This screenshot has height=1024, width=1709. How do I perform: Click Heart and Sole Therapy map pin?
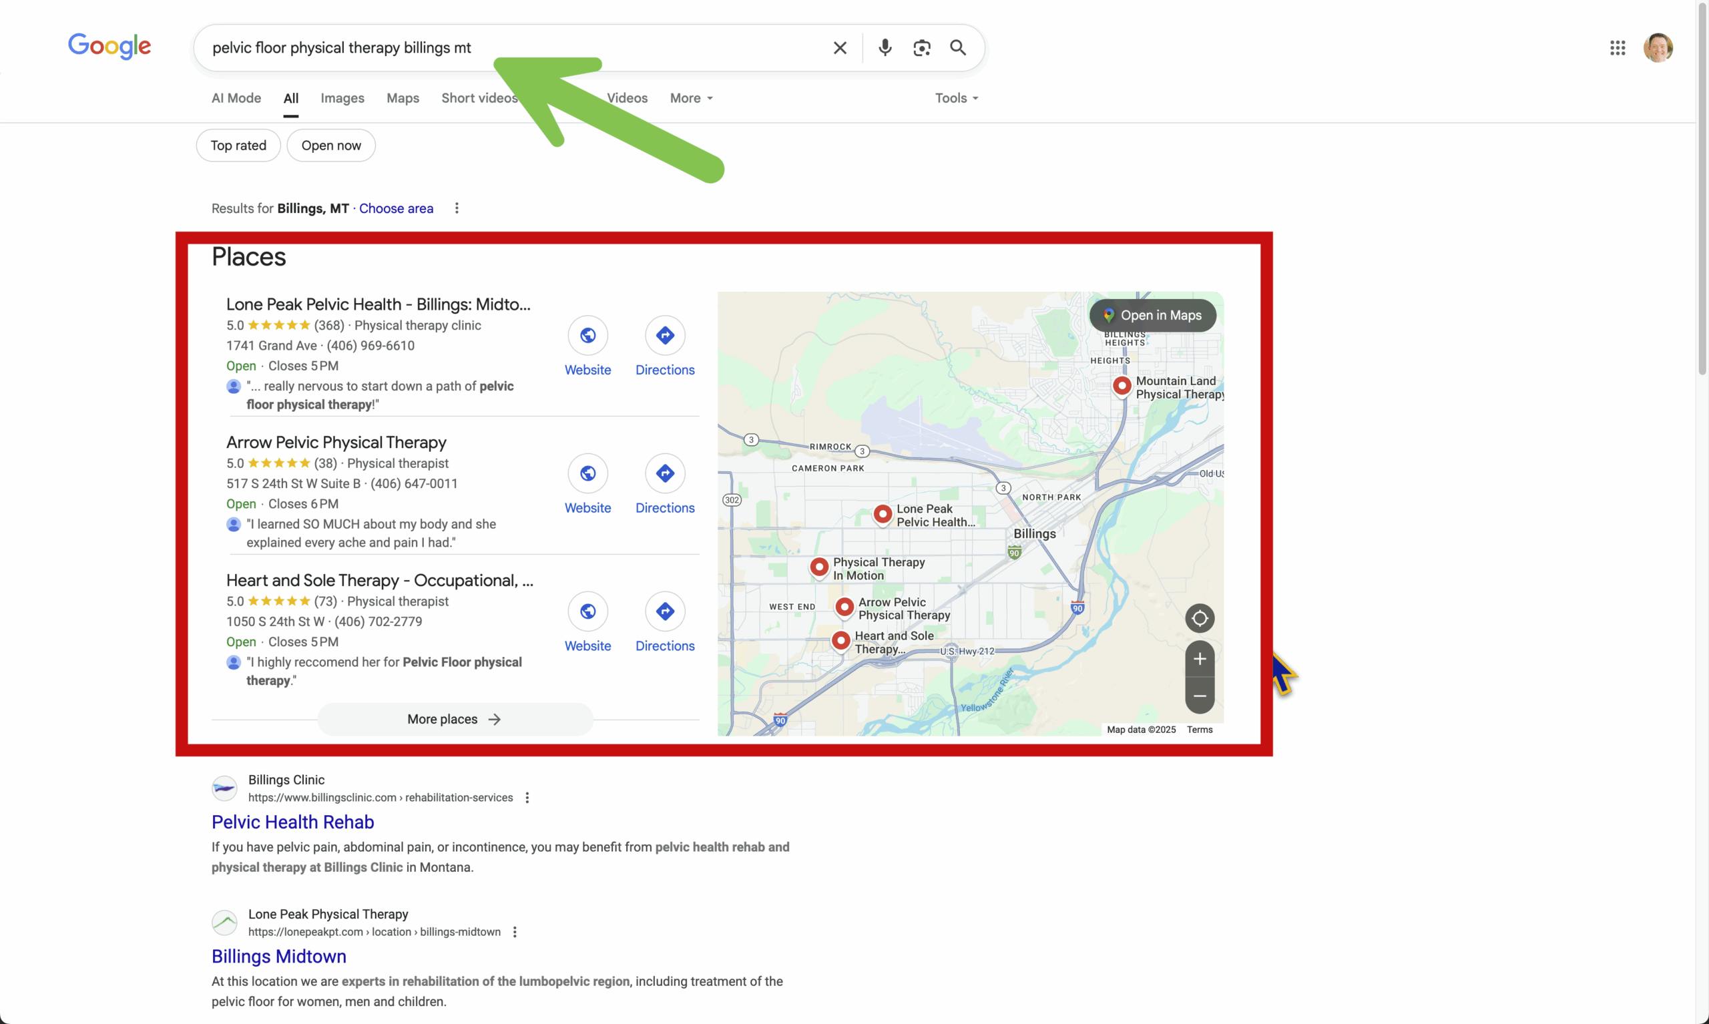pyautogui.click(x=840, y=641)
